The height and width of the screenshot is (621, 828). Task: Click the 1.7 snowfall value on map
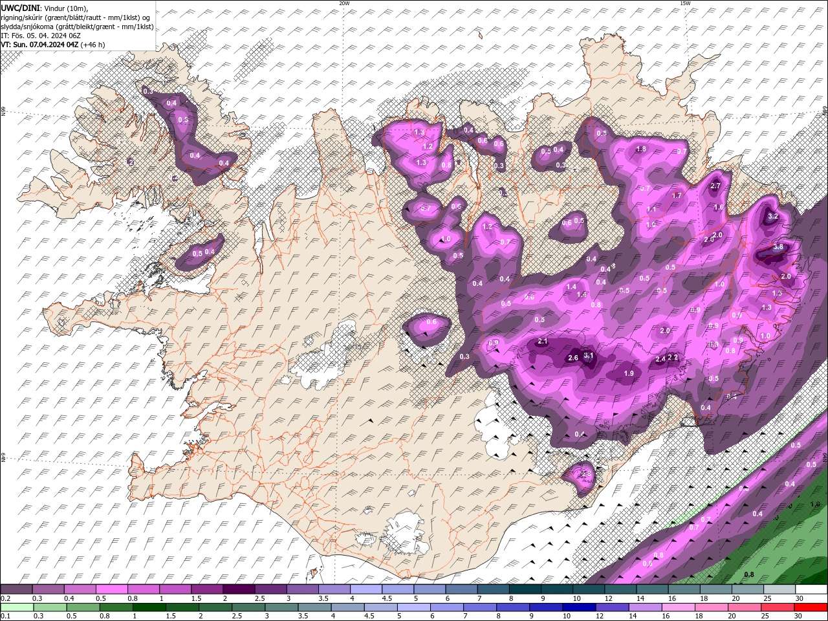pos(677,195)
